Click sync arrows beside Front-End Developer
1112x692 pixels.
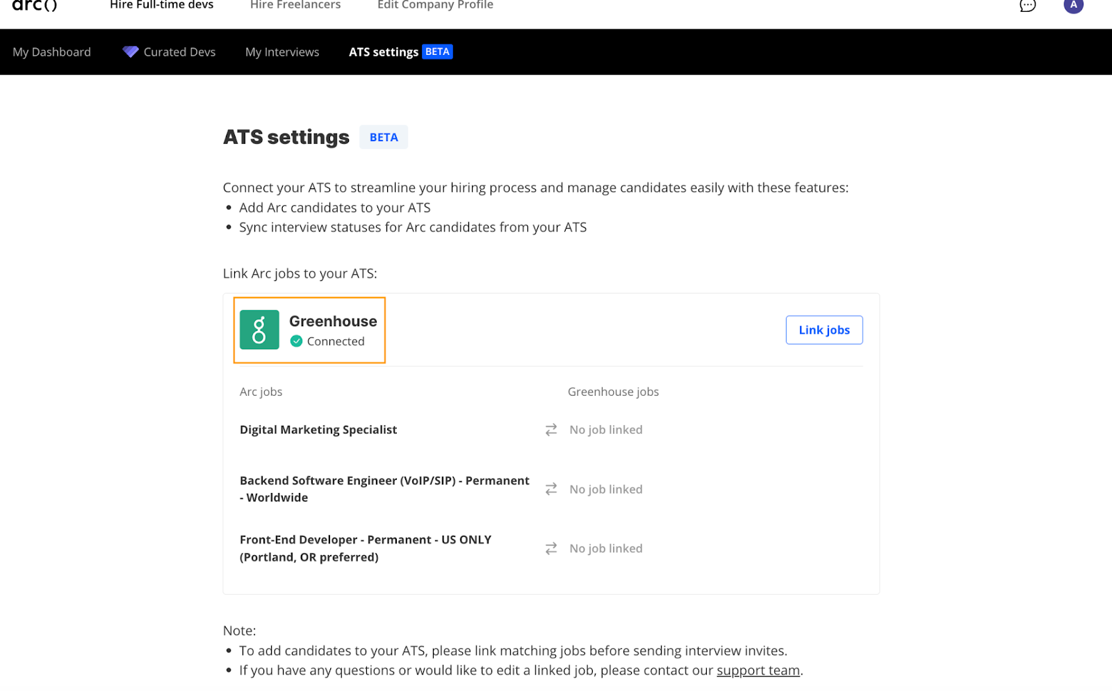[551, 548]
